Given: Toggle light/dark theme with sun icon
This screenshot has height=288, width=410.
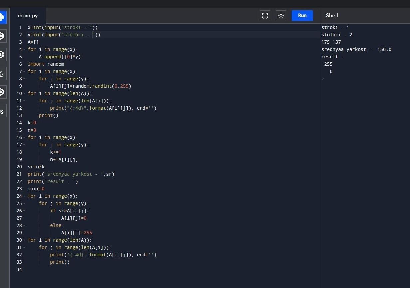Looking at the screenshot, I should click(281, 16).
